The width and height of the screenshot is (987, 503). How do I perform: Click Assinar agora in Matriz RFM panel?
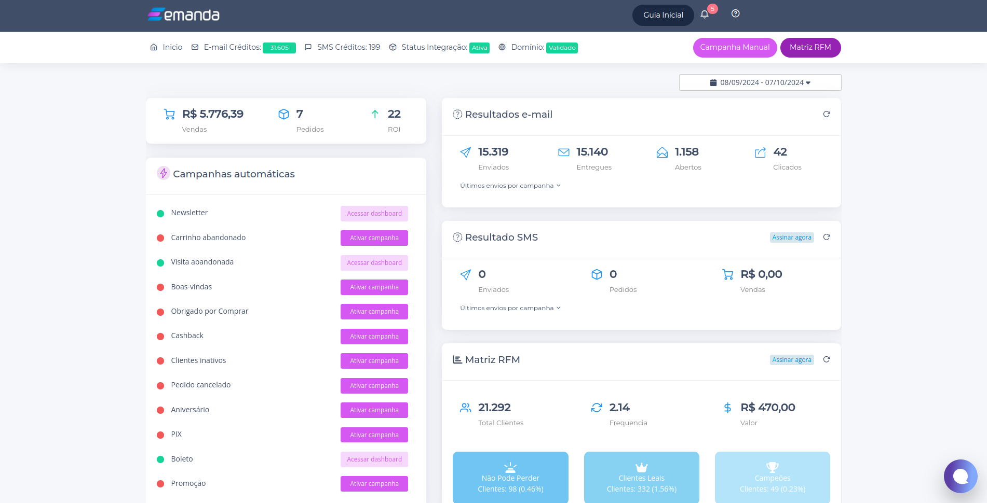click(x=792, y=360)
